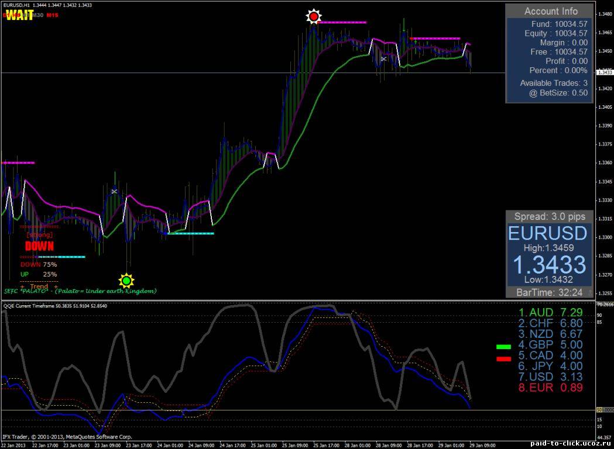614x449 pixels.
Task: Select the Equity : 10034.57 line
Action: (x=556, y=33)
